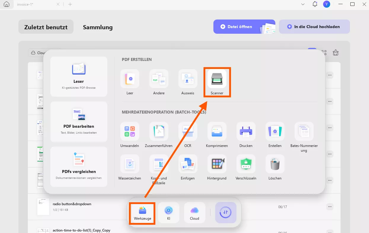The height and width of the screenshot is (233, 369).
Task: Switch to the Zuletzt benutzt tab
Action: [x=46, y=27]
